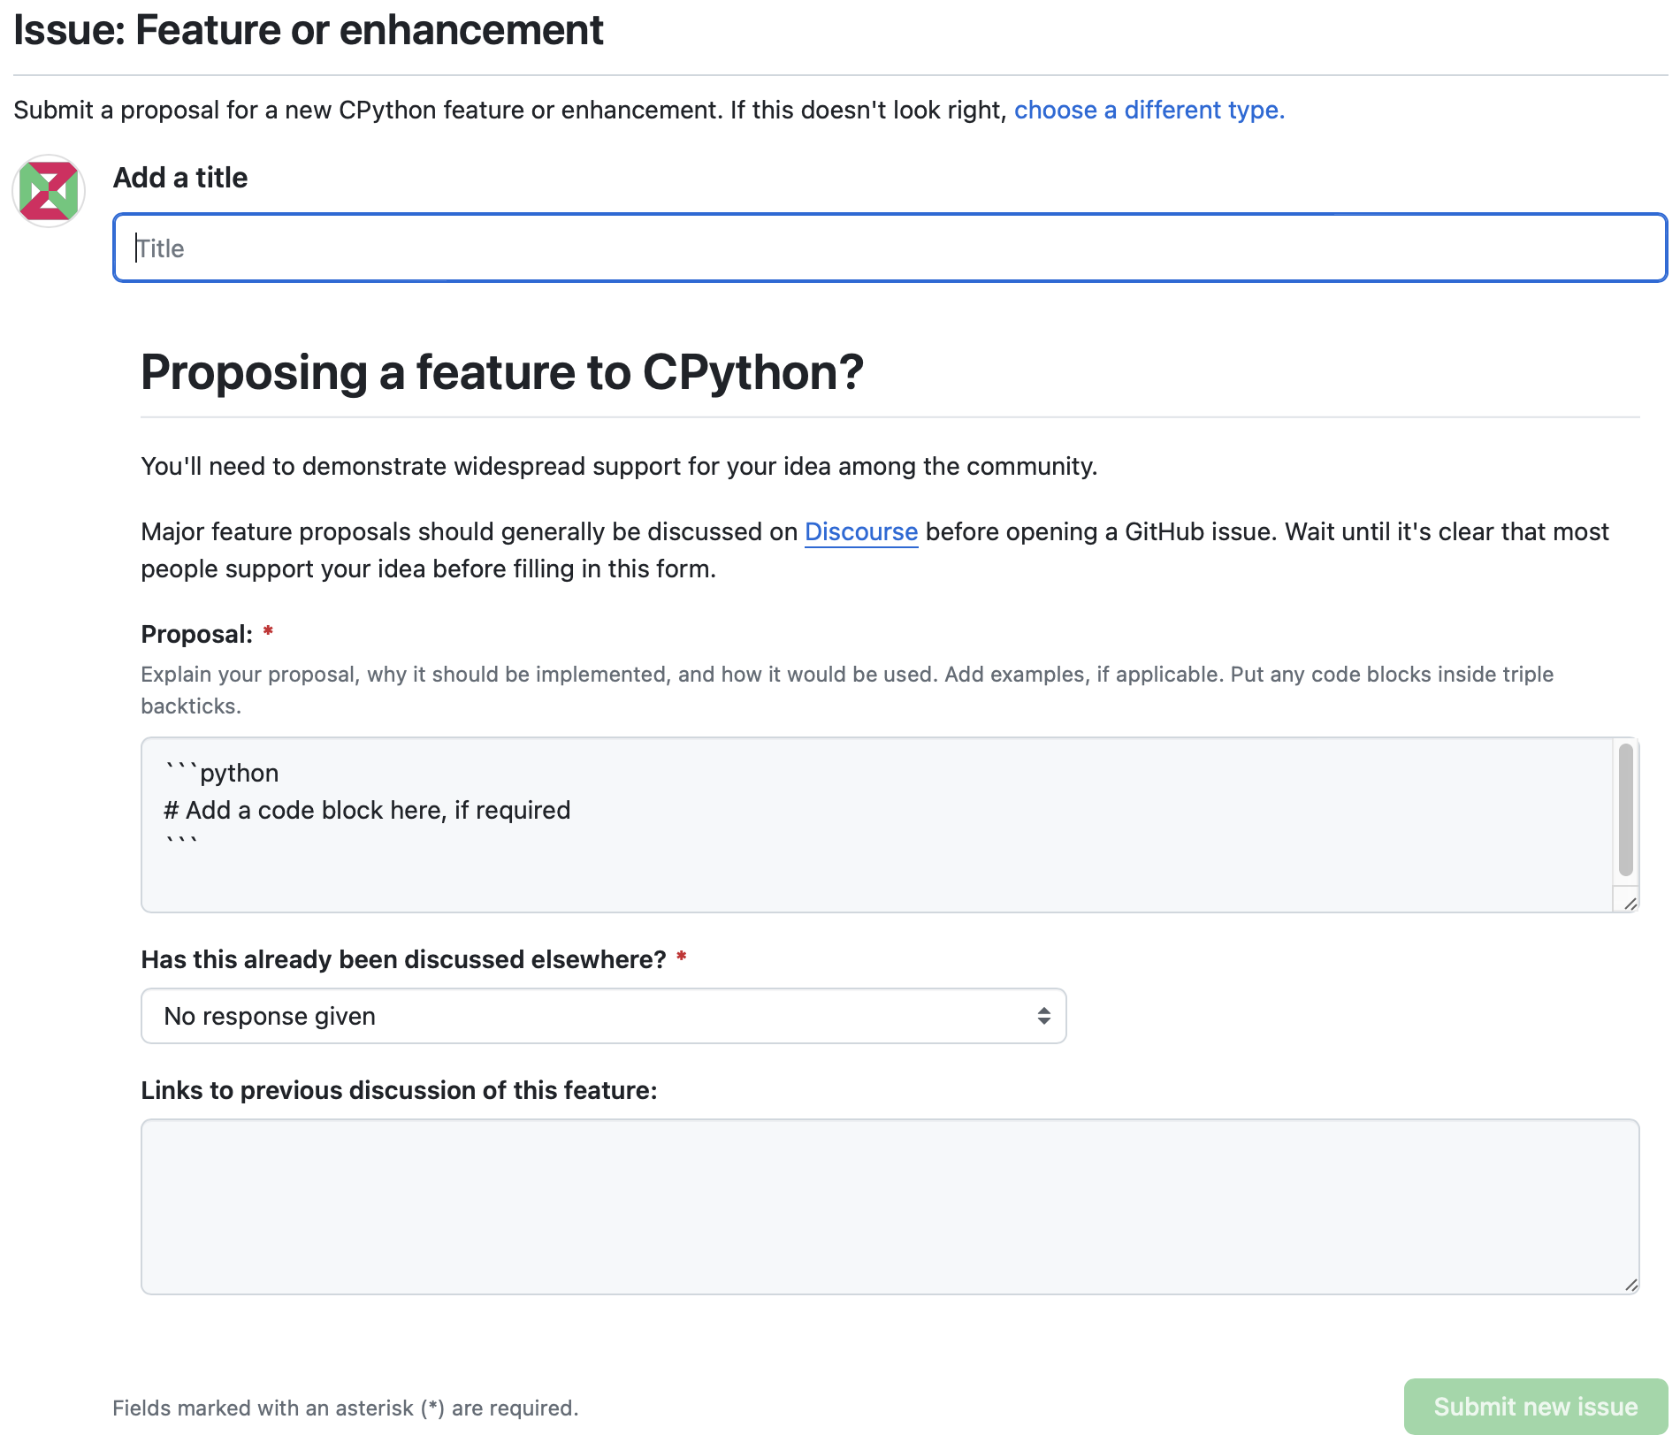Screen dimensions: 1680x1450
Task: Click the "Proposal:" field label
Action: (x=197, y=634)
